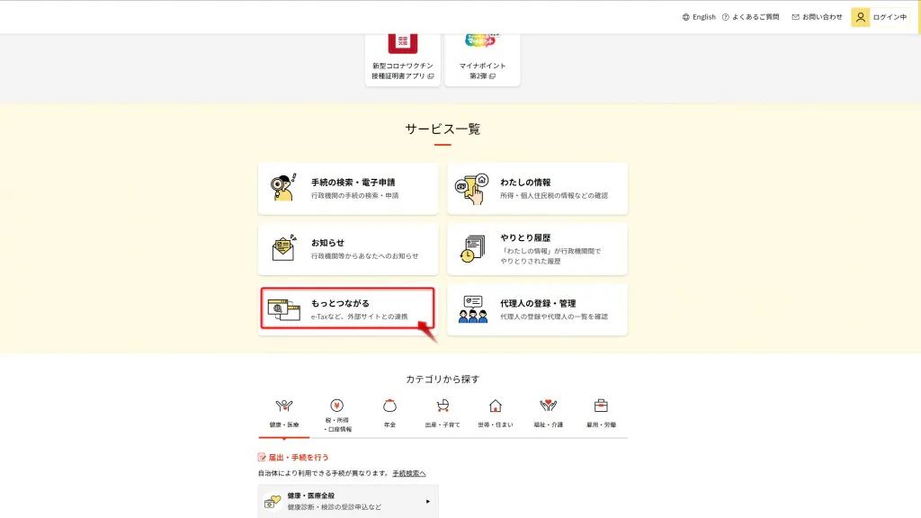Click the globe icon beside English

(686, 17)
